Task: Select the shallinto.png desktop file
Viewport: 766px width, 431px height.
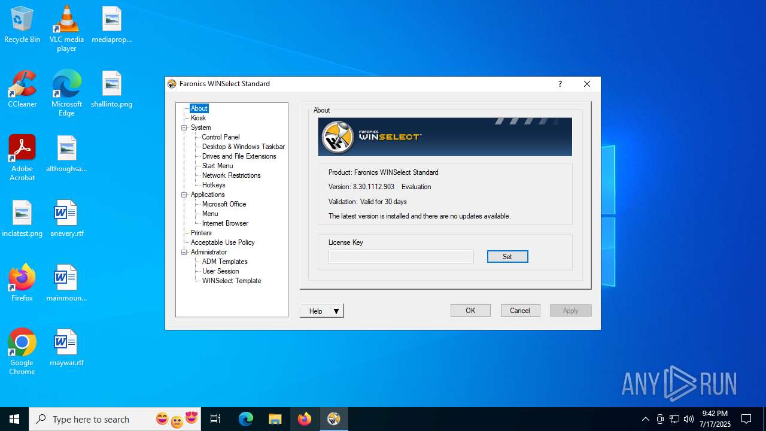Action: coord(111,90)
